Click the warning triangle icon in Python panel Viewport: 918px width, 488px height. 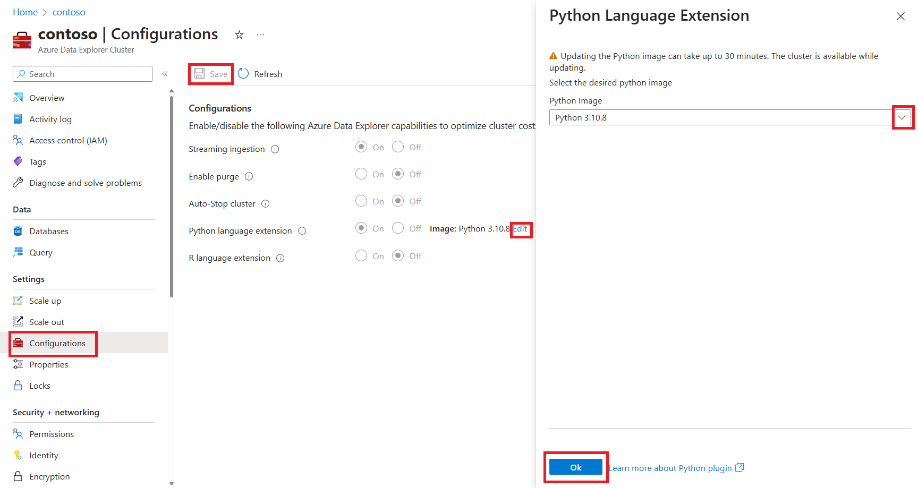[x=554, y=56]
